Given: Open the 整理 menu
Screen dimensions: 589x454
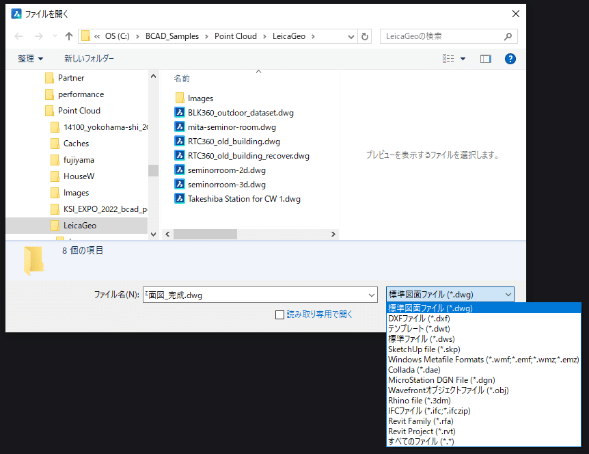Looking at the screenshot, I should click(31, 59).
